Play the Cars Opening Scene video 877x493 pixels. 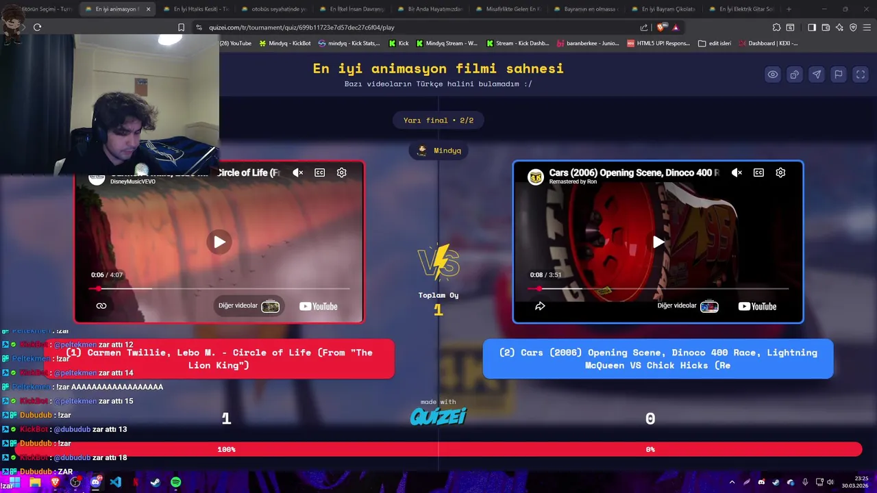[658, 242]
